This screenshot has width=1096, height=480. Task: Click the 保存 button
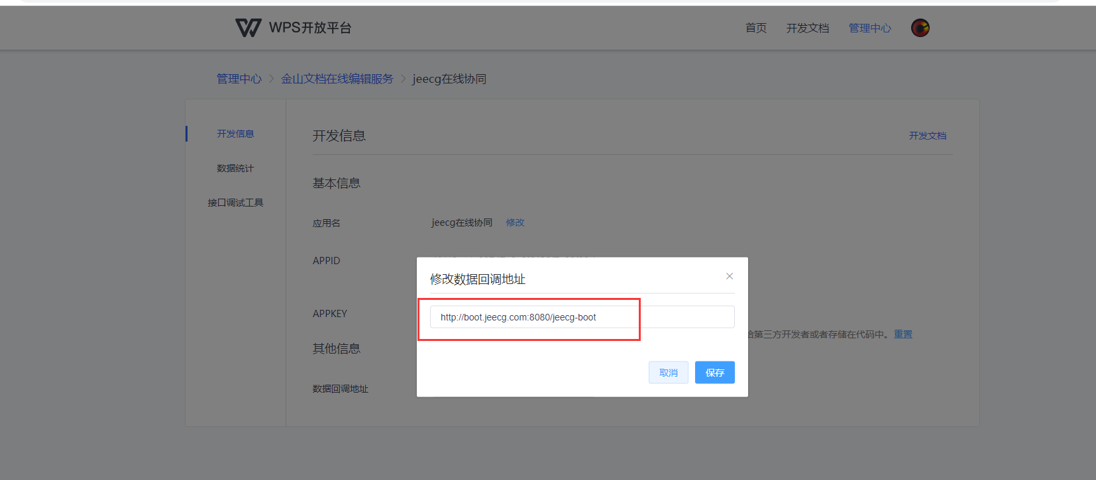click(x=715, y=373)
